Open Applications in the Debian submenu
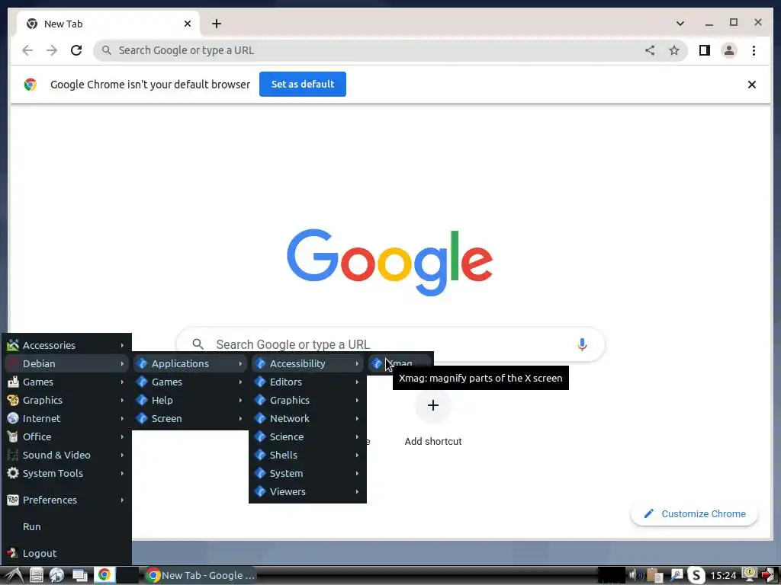The width and height of the screenshot is (781, 585). [190, 363]
